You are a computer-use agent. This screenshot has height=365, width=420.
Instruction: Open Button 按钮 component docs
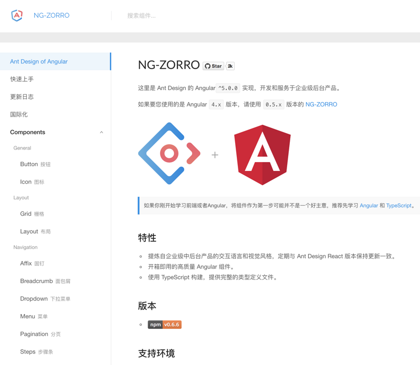pos(55,164)
